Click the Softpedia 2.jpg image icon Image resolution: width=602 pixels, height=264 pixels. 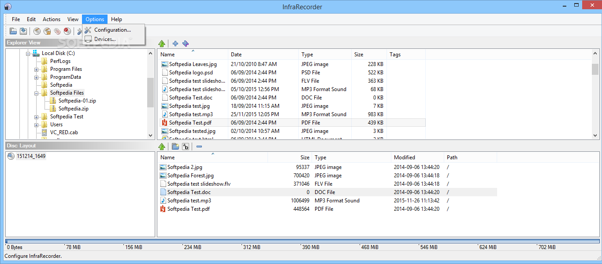point(163,167)
